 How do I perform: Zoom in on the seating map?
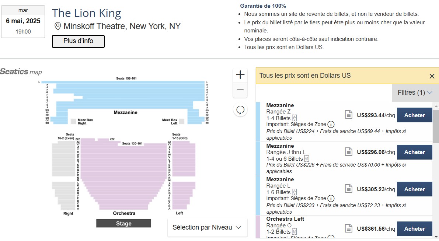(x=240, y=75)
